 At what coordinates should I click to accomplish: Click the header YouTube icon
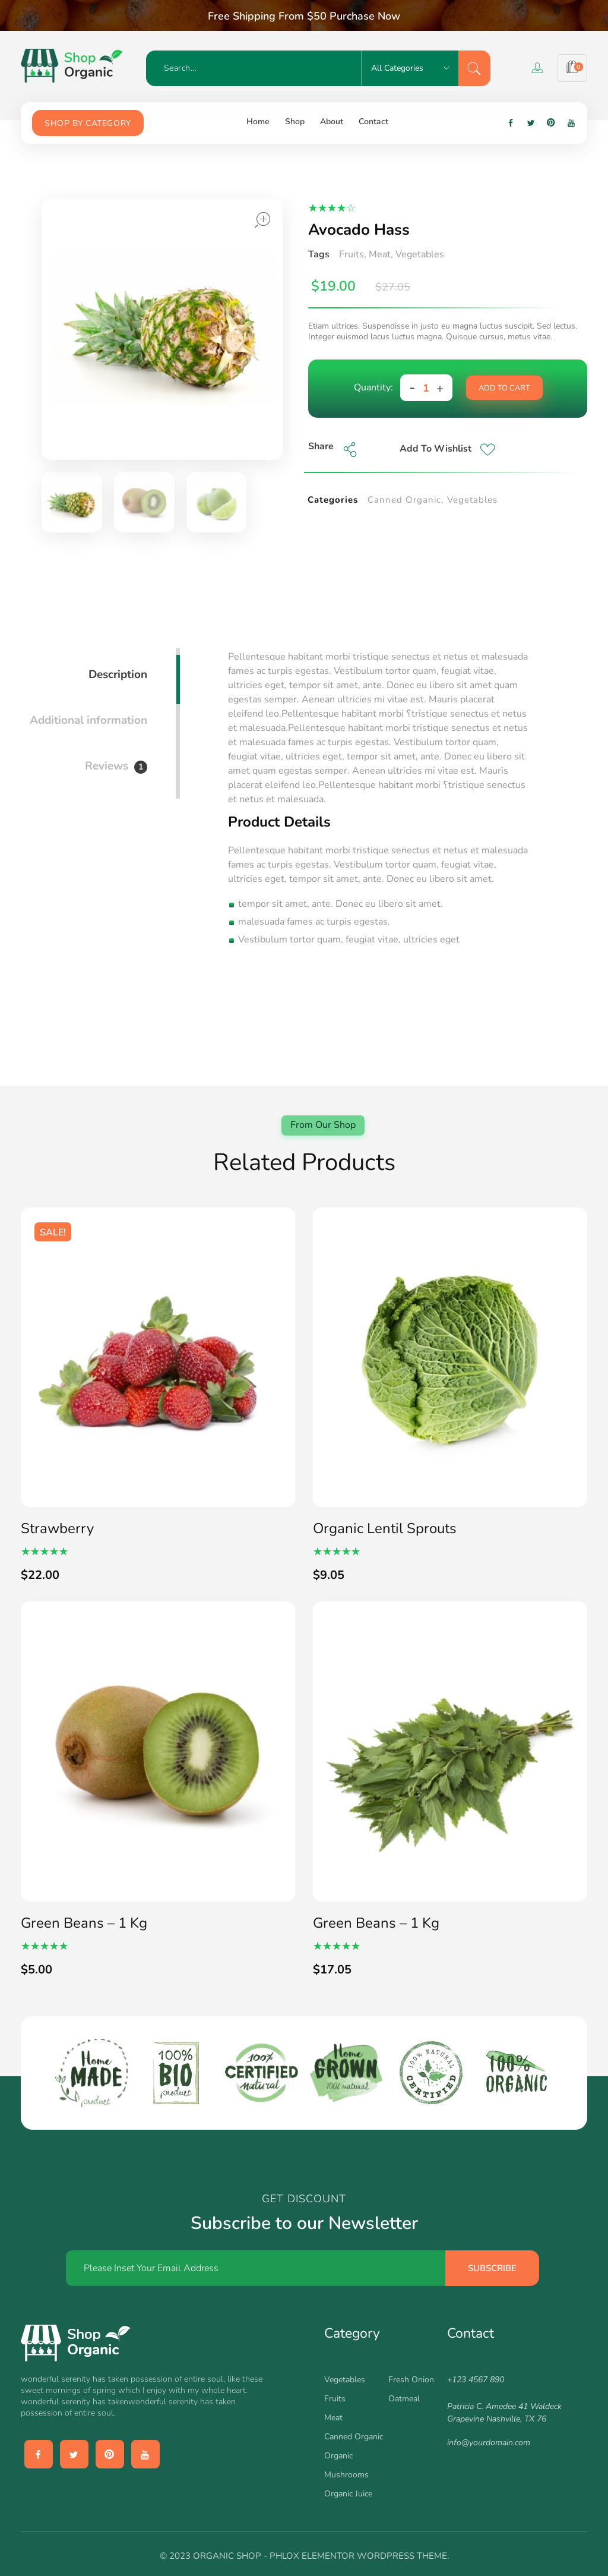tap(571, 123)
